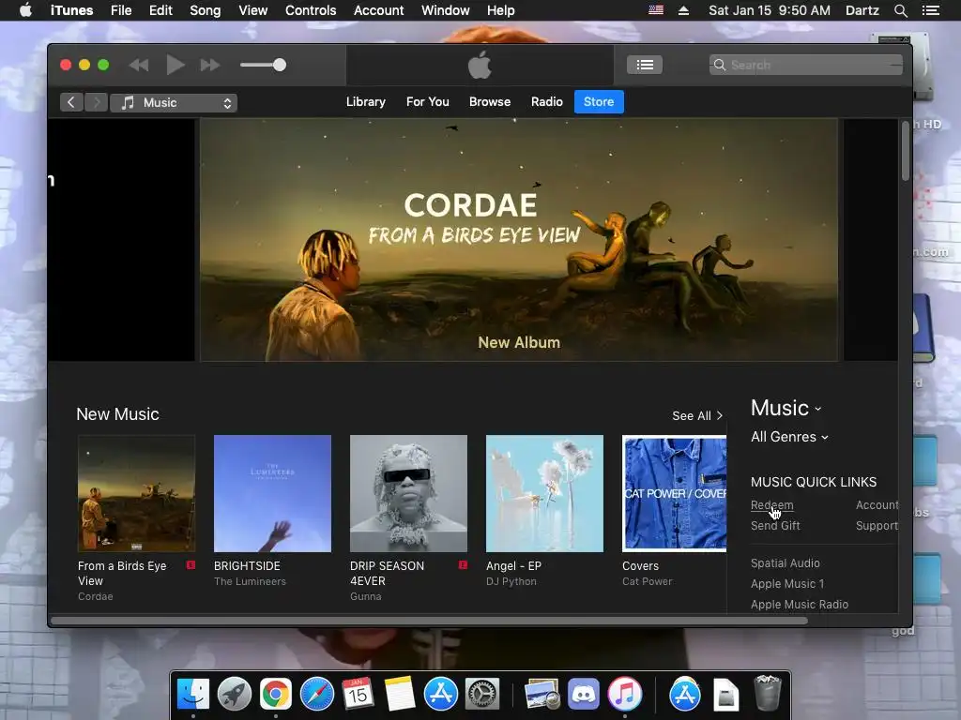Viewport: 961px width, 720px height.
Task: Click The Lumineers artist name
Action: pyautogui.click(x=250, y=581)
